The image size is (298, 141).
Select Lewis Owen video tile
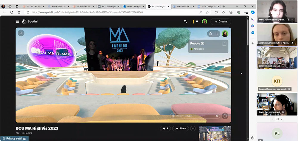[x=277, y=104]
